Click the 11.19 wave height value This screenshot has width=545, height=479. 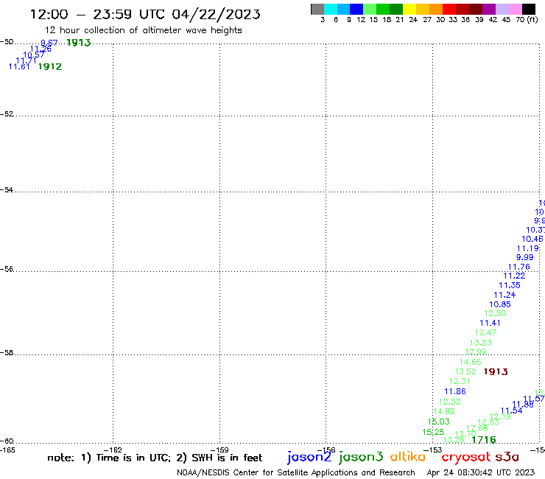point(527,249)
